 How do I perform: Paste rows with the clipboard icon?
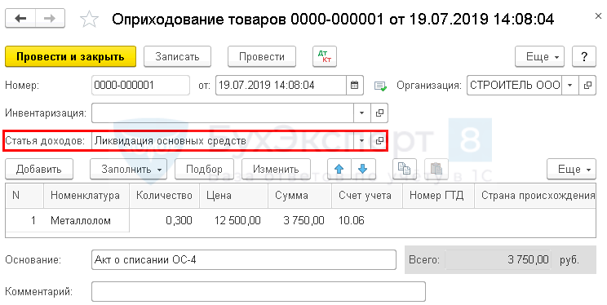tap(436, 169)
